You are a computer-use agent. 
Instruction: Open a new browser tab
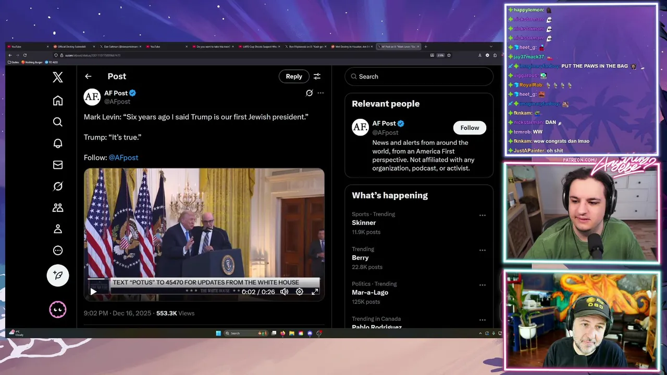pos(426,46)
